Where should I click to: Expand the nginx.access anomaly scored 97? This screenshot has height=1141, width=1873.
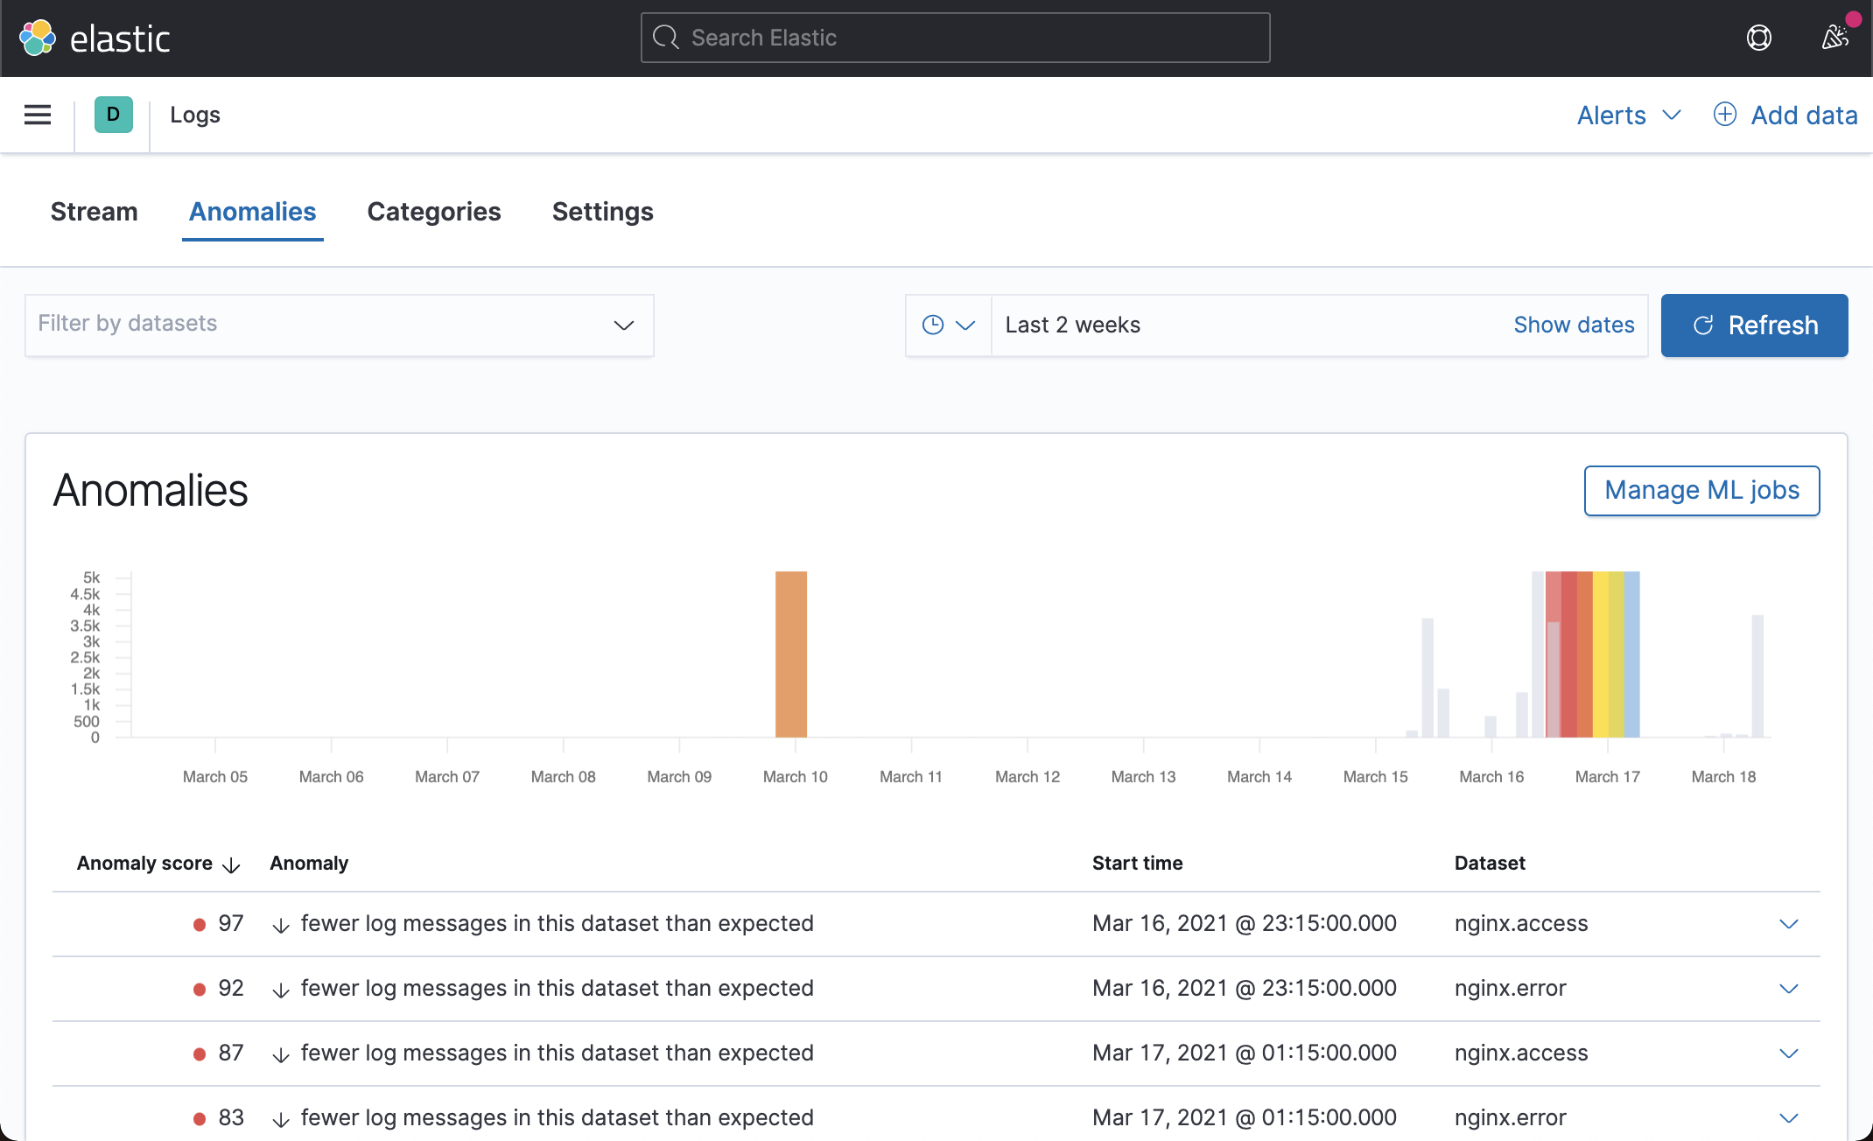(1790, 923)
